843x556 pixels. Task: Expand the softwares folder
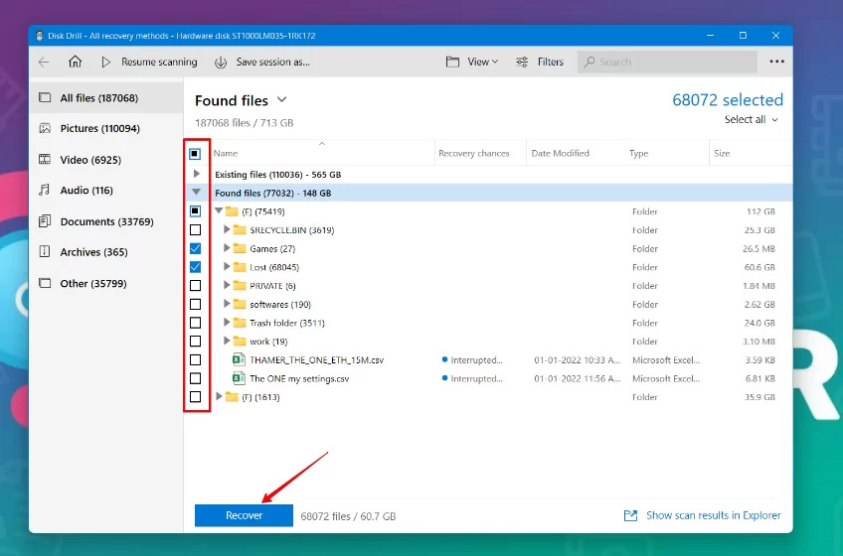(x=227, y=304)
